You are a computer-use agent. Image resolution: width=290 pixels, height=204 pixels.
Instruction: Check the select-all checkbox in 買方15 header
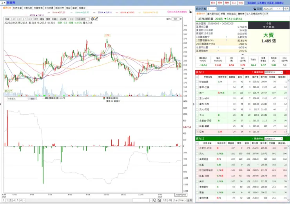click(x=197, y=77)
